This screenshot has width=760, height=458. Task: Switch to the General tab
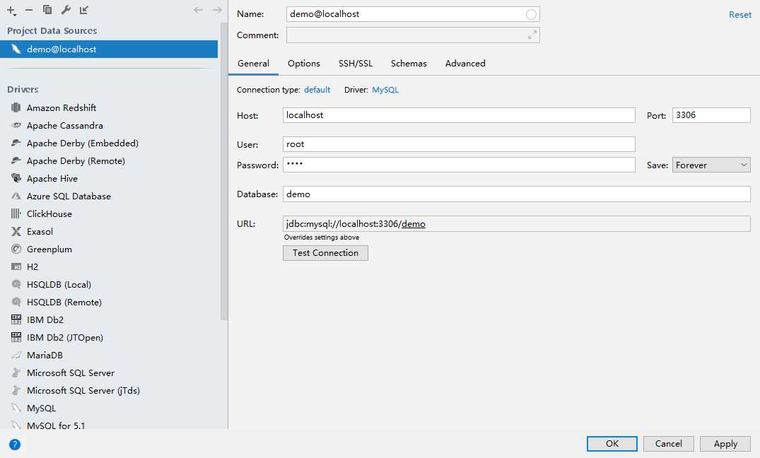click(x=253, y=64)
